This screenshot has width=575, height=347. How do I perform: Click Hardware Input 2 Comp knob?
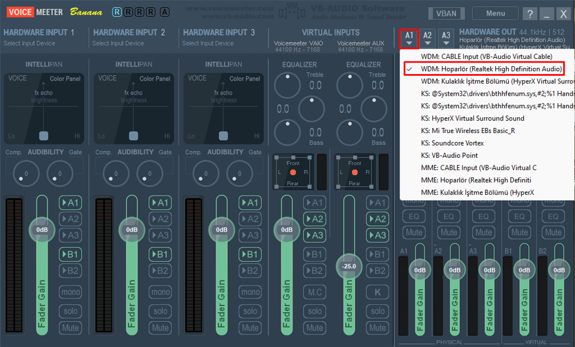click(x=116, y=173)
